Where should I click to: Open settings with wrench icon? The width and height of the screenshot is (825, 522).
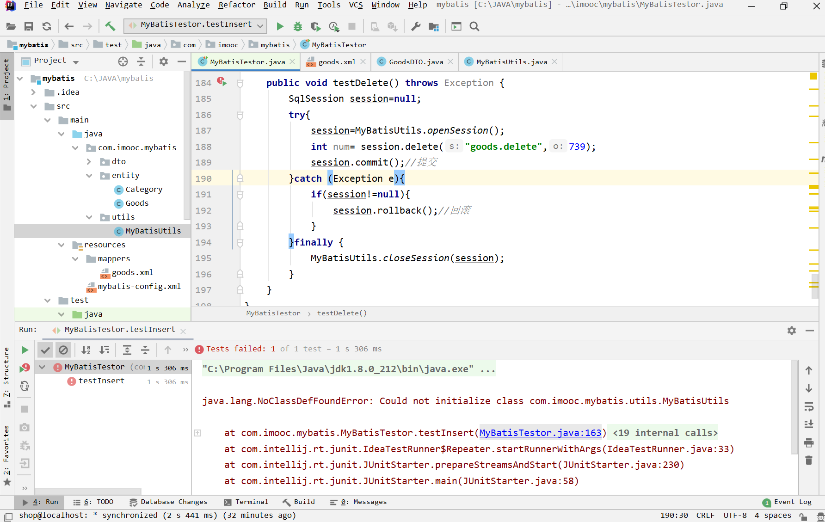[416, 26]
